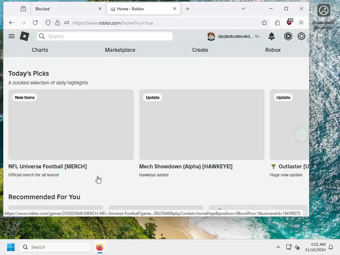Click the browser forward arrow
340x255 pixels.
(23, 23)
